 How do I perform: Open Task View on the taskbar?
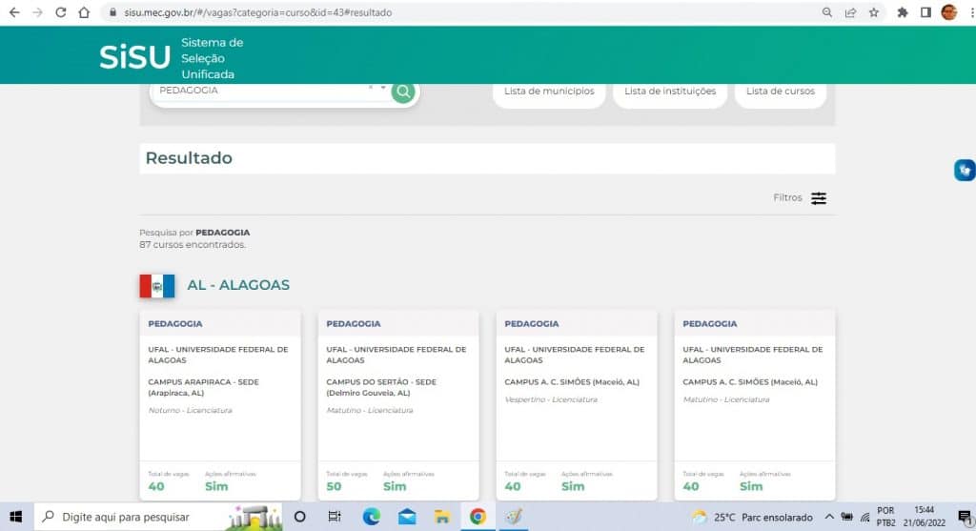click(x=335, y=517)
